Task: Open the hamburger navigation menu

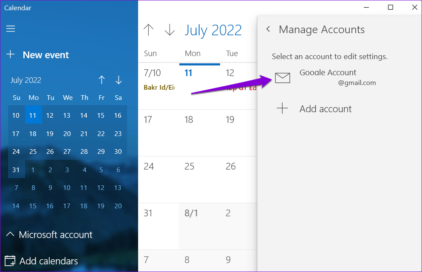Action: click(10, 29)
